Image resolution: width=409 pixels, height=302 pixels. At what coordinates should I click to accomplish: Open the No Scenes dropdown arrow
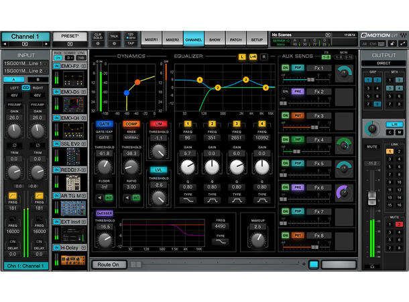tap(328, 35)
